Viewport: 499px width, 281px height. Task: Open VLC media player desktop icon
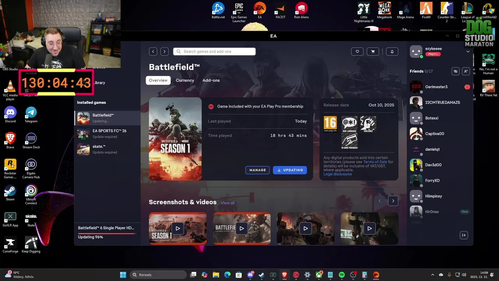tap(10, 90)
